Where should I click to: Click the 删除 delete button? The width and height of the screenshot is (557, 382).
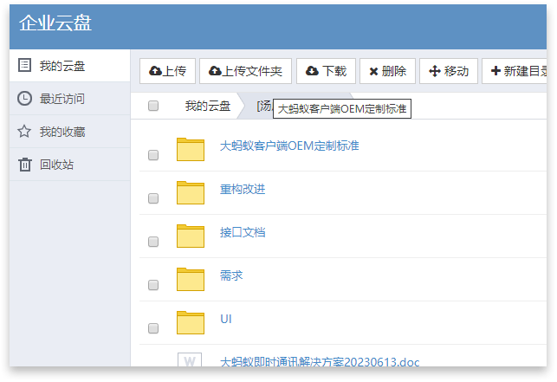tap(387, 71)
